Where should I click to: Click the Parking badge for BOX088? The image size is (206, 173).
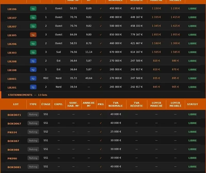33,149
